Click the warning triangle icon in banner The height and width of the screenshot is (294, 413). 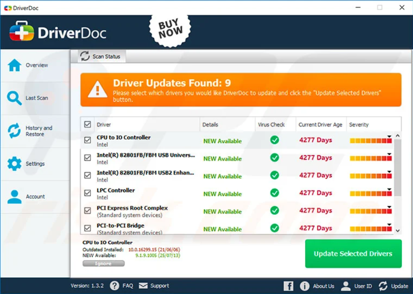tap(97, 89)
